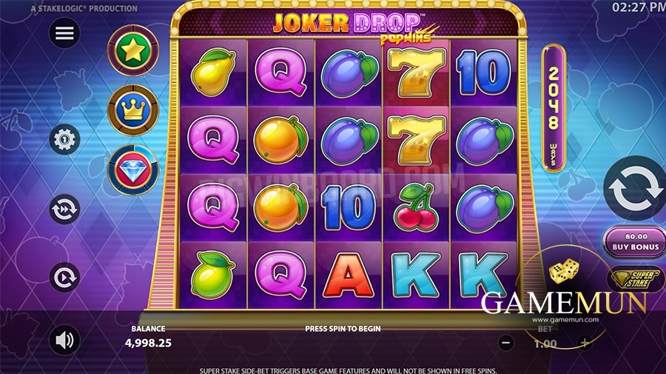Click the 2048 Ways indicator
This screenshot has width=666, height=374.
coord(553,108)
